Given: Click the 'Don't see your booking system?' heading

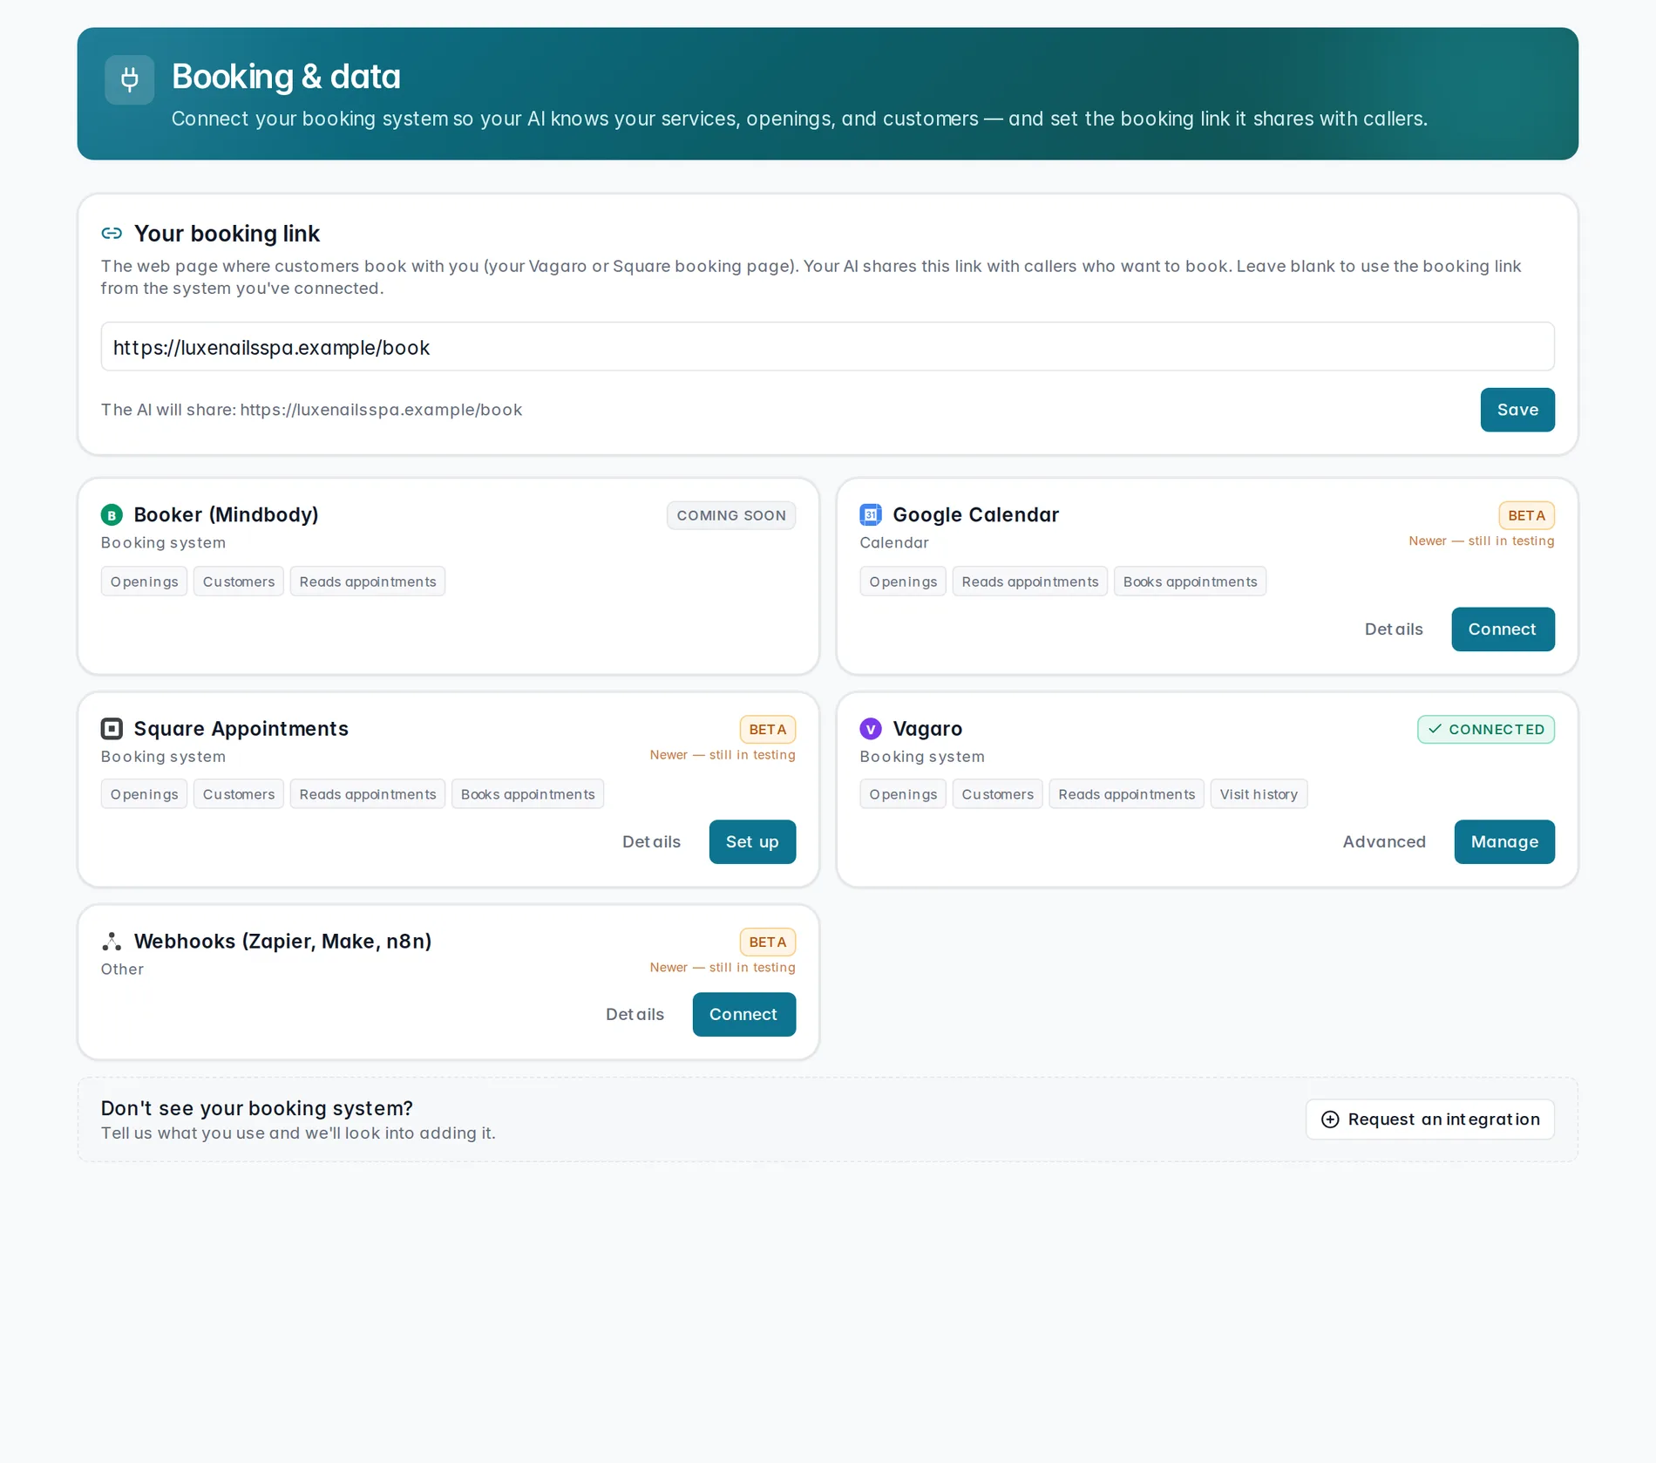Looking at the screenshot, I should (257, 1108).
